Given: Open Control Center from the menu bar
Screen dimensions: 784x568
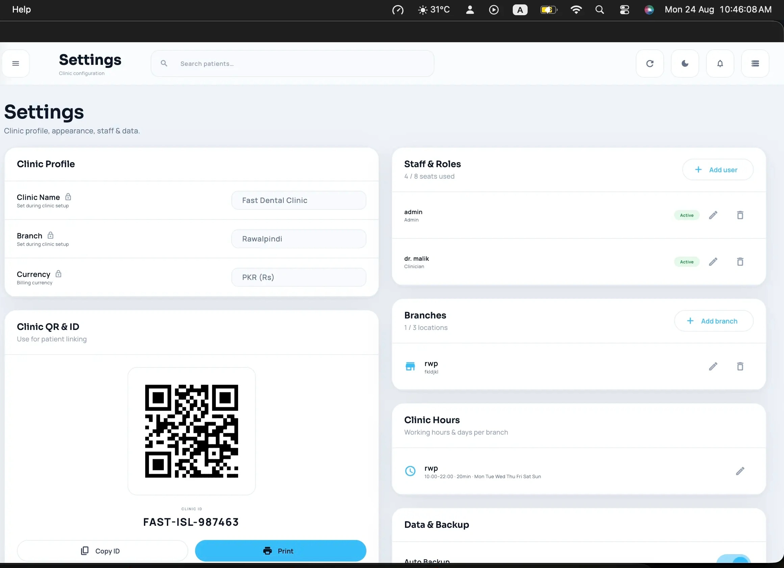Looking at the screenshot, I should (x=624, y=10).
